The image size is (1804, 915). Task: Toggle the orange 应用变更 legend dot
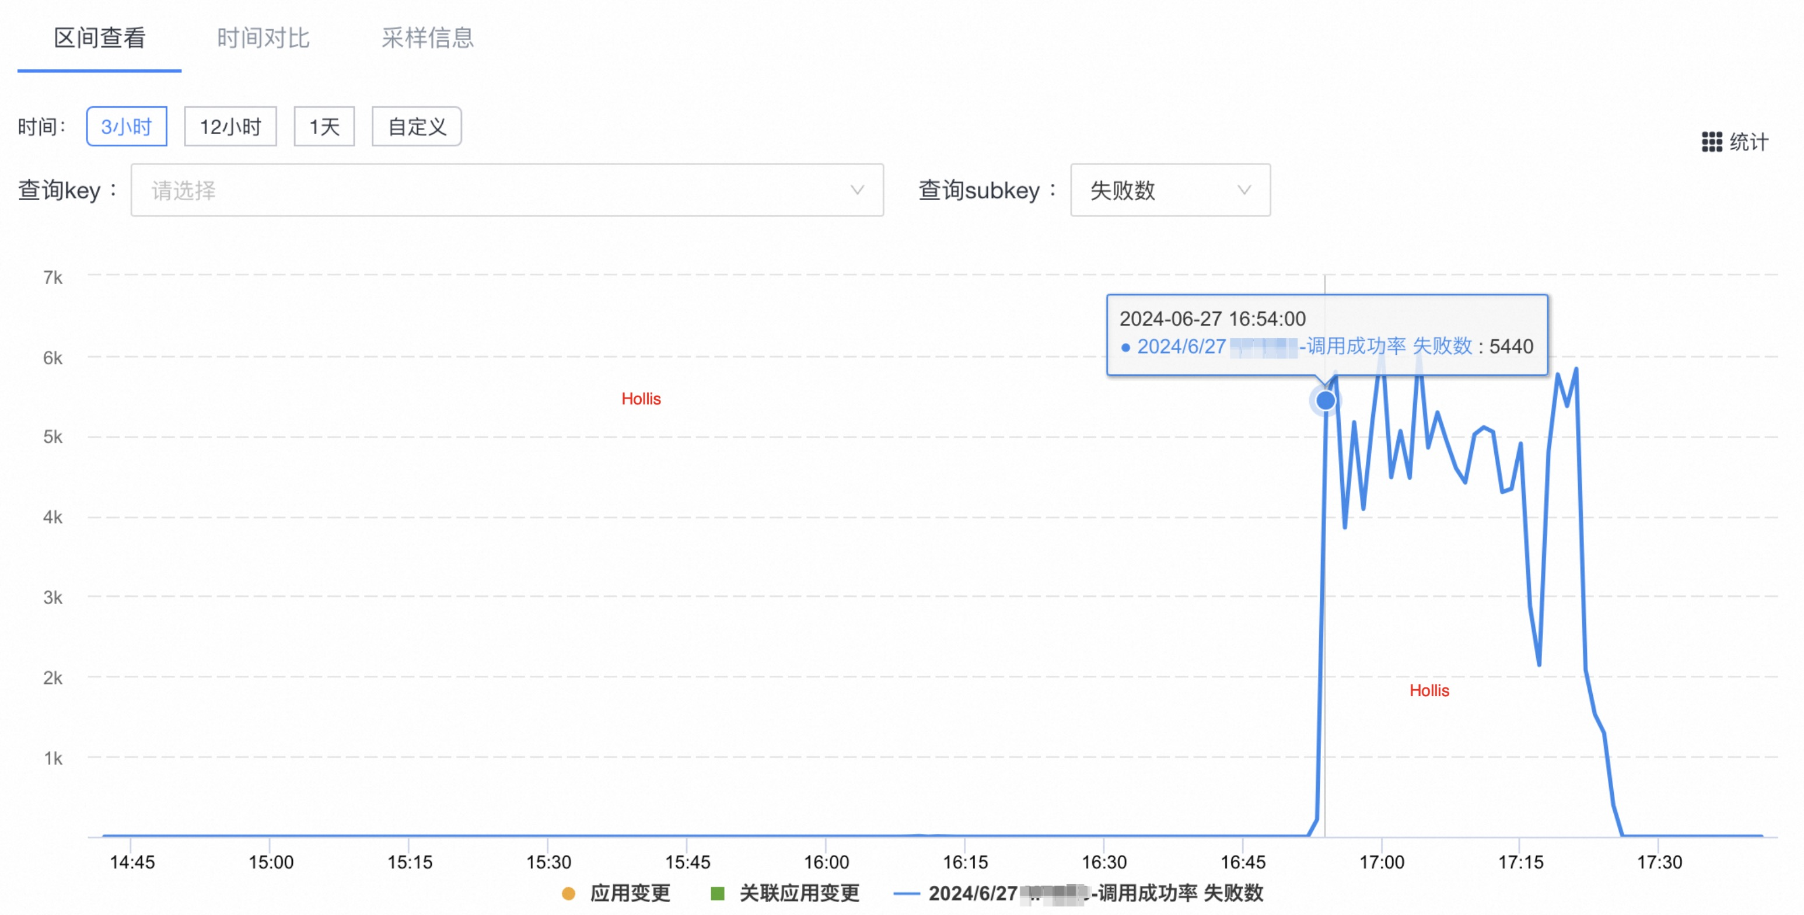(x=569, y=893)
